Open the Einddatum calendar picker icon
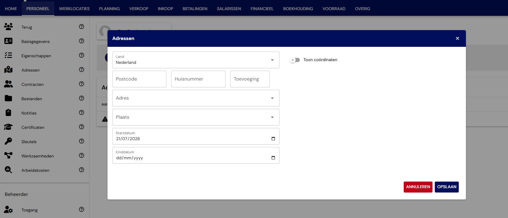 [x=273, y=158]
